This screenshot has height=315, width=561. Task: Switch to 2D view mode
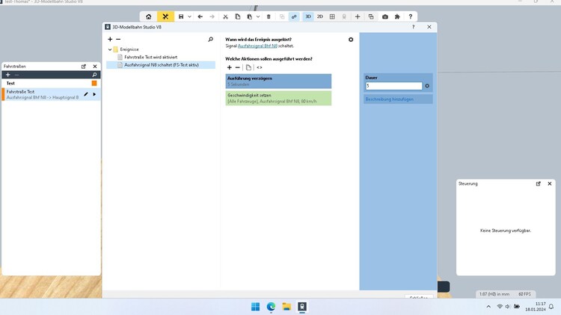tap(320, 16)
